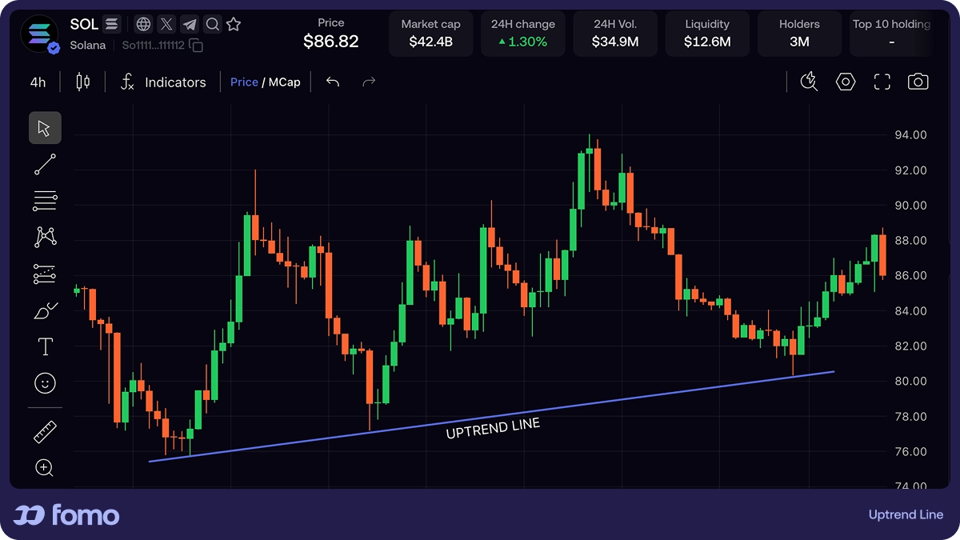
Task: Take a chart snapshot with the camera icon
Action: (918, 82)
